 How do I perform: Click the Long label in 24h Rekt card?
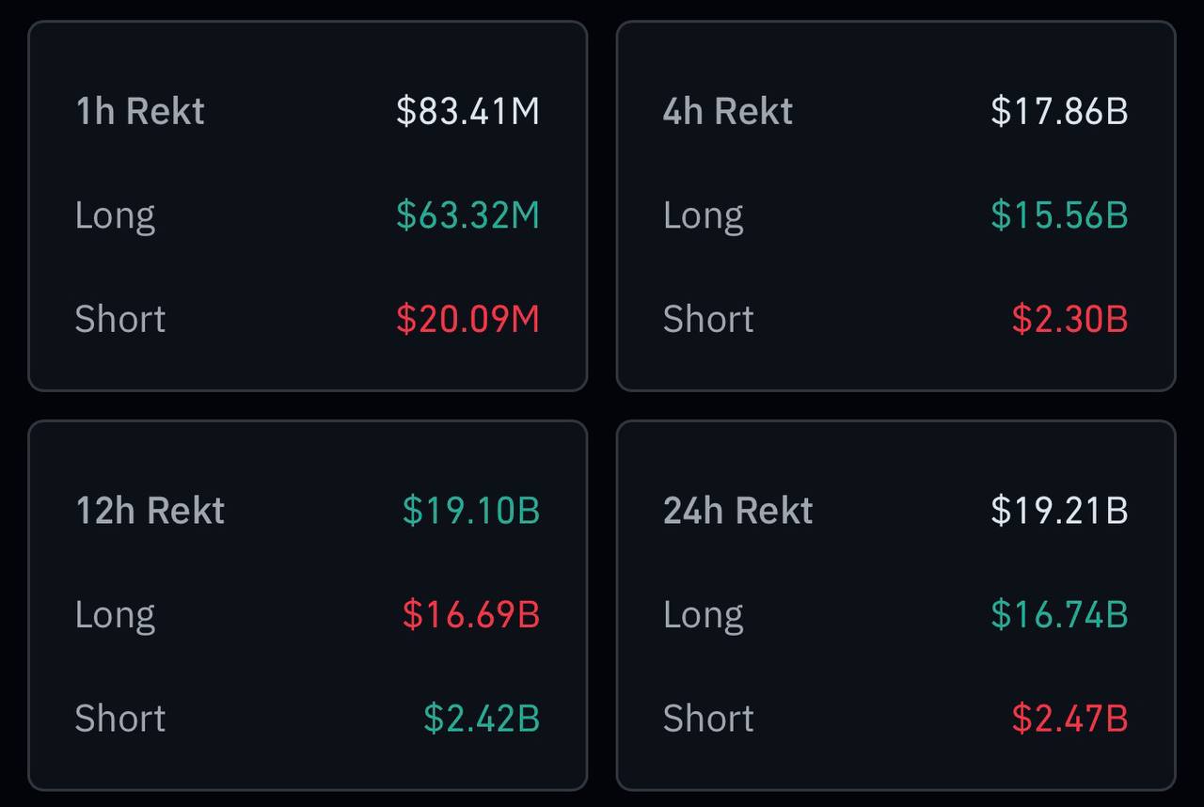[703, 614]
